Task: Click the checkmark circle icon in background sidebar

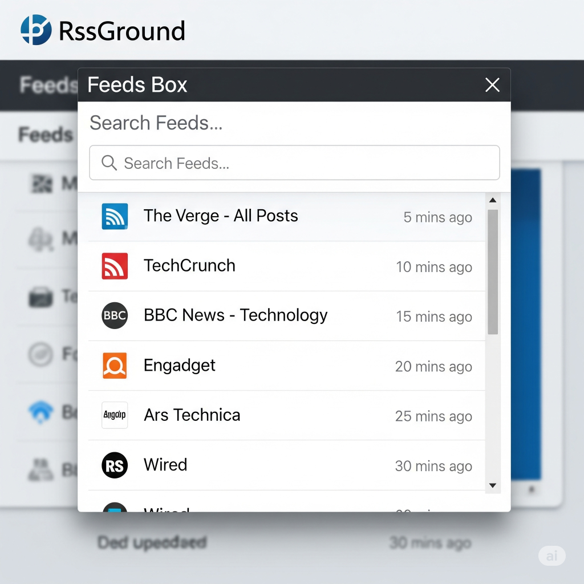Action: [x=40, y=354]
